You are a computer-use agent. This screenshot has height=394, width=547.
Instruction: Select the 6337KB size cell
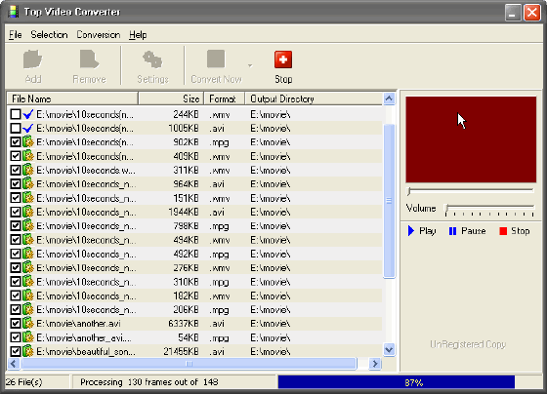[x=184, y=324]
